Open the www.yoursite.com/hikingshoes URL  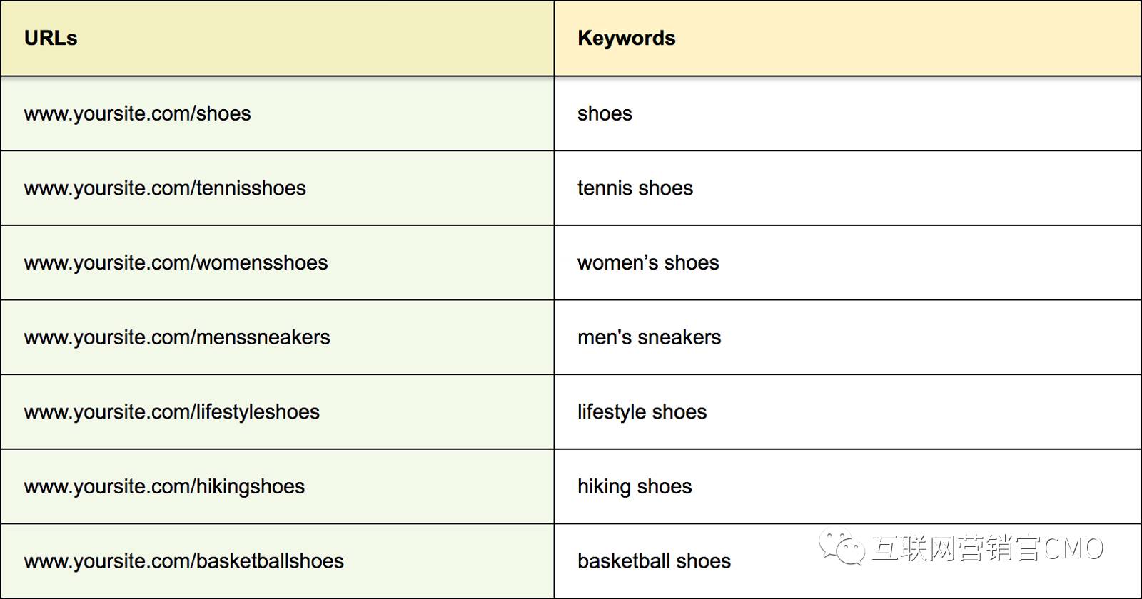(x=164, y=487)
